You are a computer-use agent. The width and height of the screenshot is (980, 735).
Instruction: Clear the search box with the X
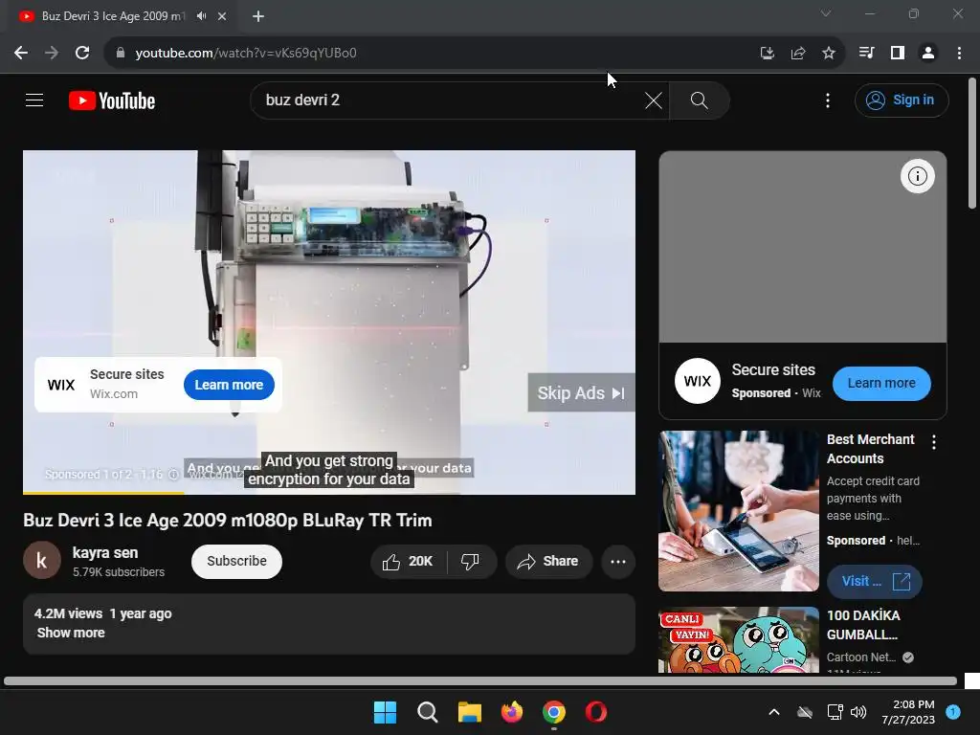(653, 100)
